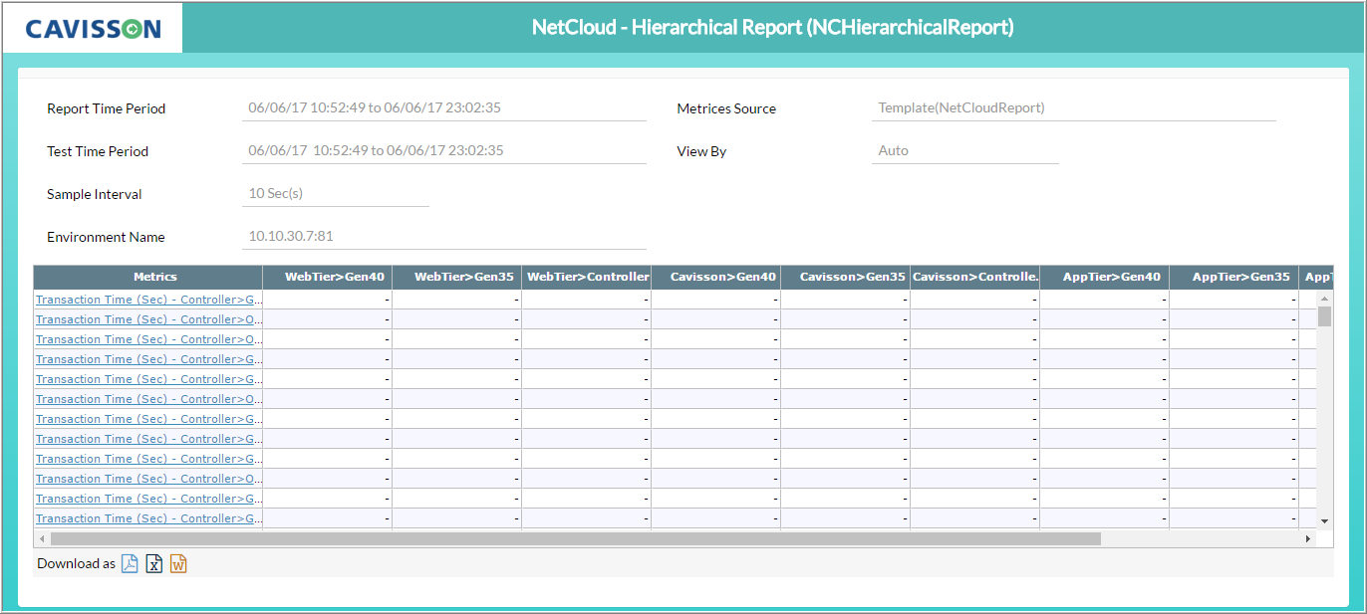Download the report as PDF
This screenshot has width=1367, height=614.
[130, 563]
